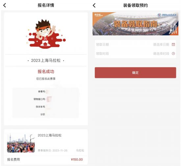Tap the 领取时段 field label
181x166 pixels.
pyautogui.click(x=102, y=53)
